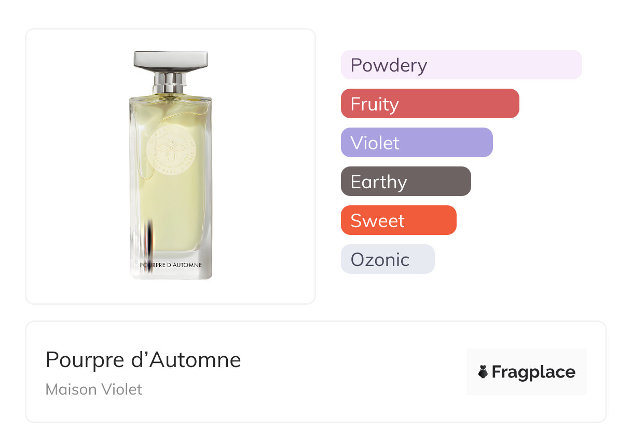This screenshot has width=632, height=448.
Task: Click the orange Sweet accord bar
Action: (x=398, y=220)
